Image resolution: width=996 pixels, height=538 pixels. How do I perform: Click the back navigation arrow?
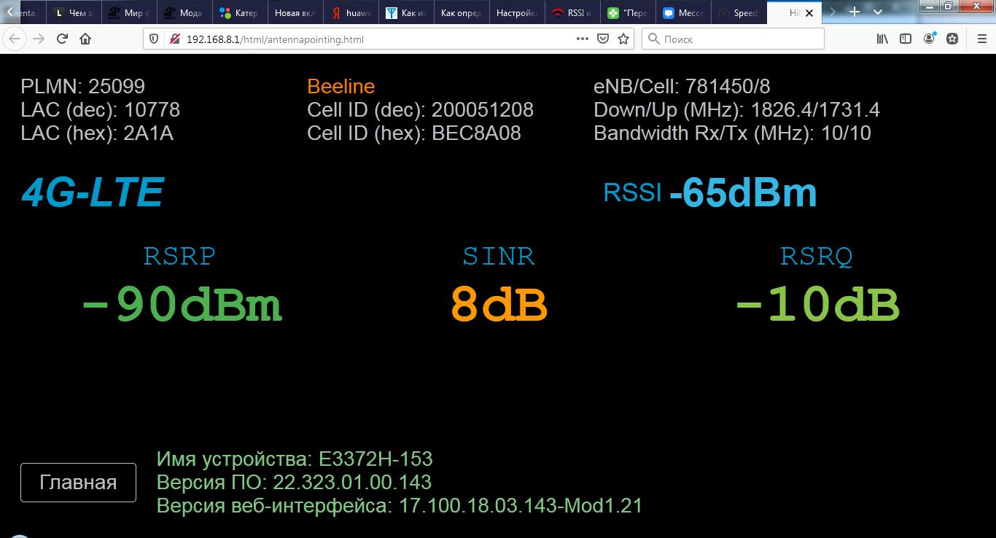click(15, 39)
